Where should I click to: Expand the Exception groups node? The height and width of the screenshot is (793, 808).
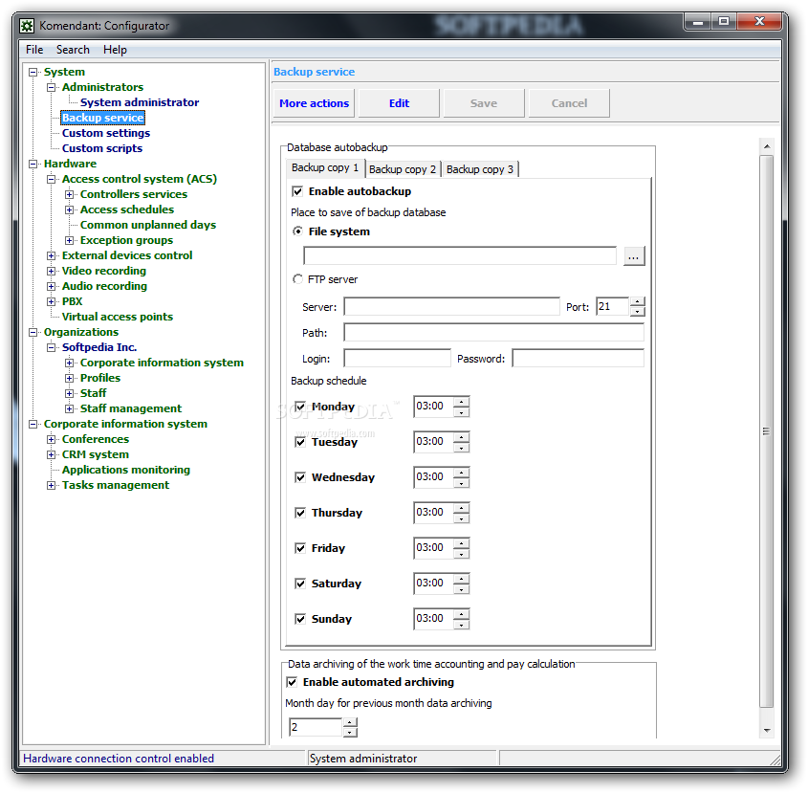point(69,241)
